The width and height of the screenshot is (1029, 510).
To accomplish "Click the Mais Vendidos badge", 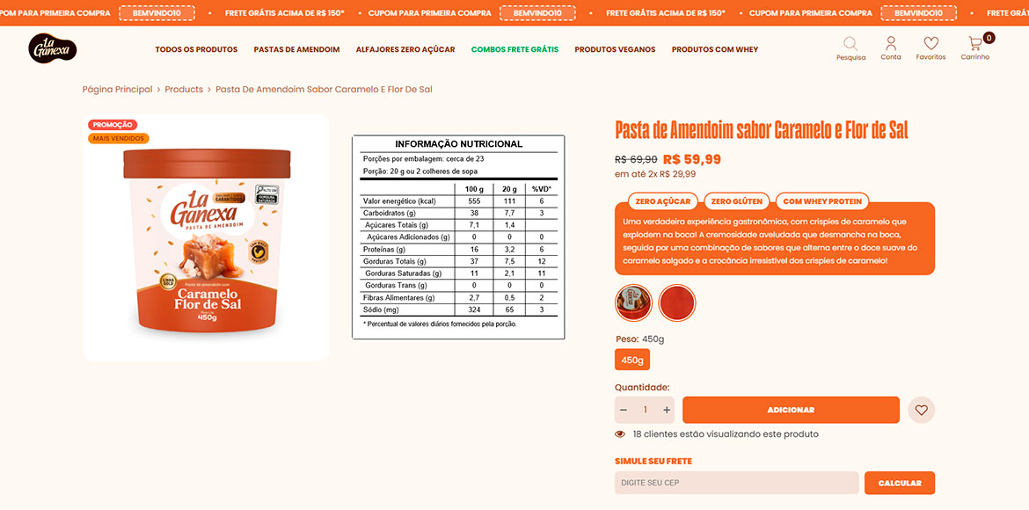I will pyautogui.click(x=119, y=139).
